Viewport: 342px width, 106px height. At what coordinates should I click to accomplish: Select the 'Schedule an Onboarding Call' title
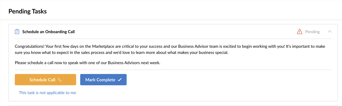[x=48, y=32]
